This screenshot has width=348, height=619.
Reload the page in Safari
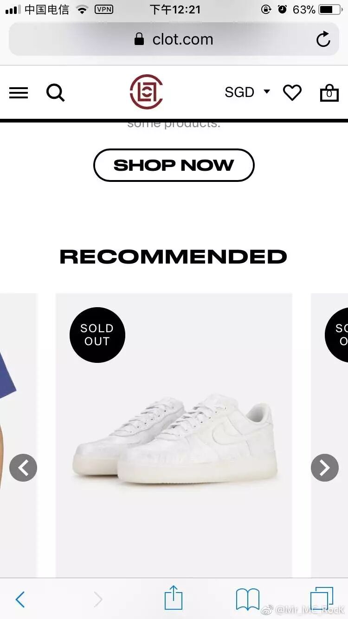[x=323, y=39]
